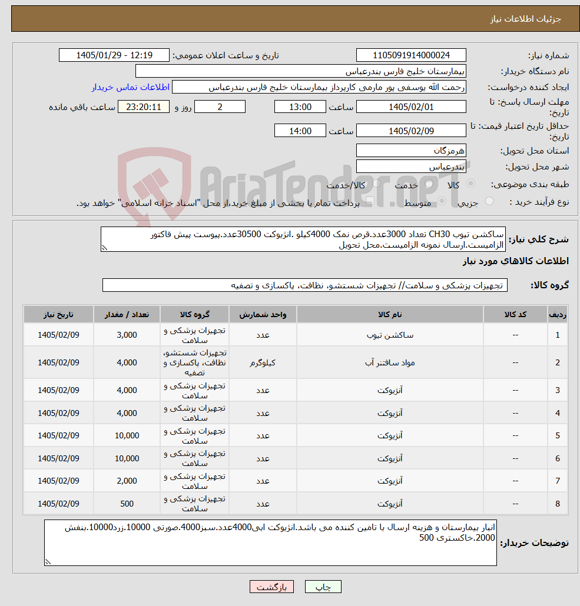Click the remaining days field showing 2
580x606 pixels.
pos(220,107)
